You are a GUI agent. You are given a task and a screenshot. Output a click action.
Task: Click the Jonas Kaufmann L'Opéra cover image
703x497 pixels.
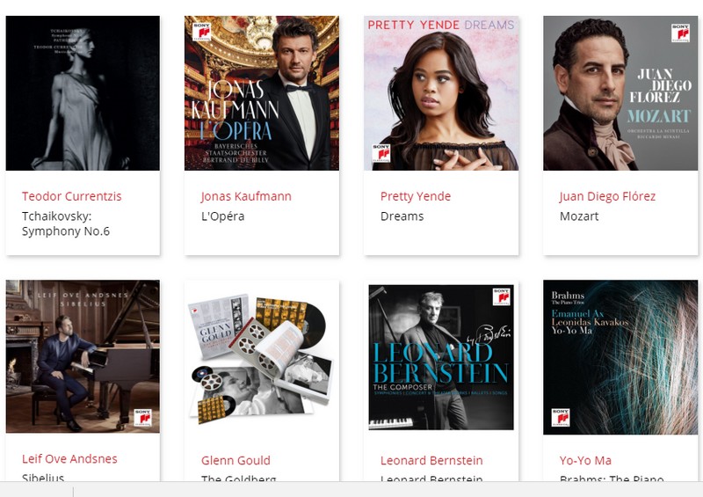tap(262, 93)
